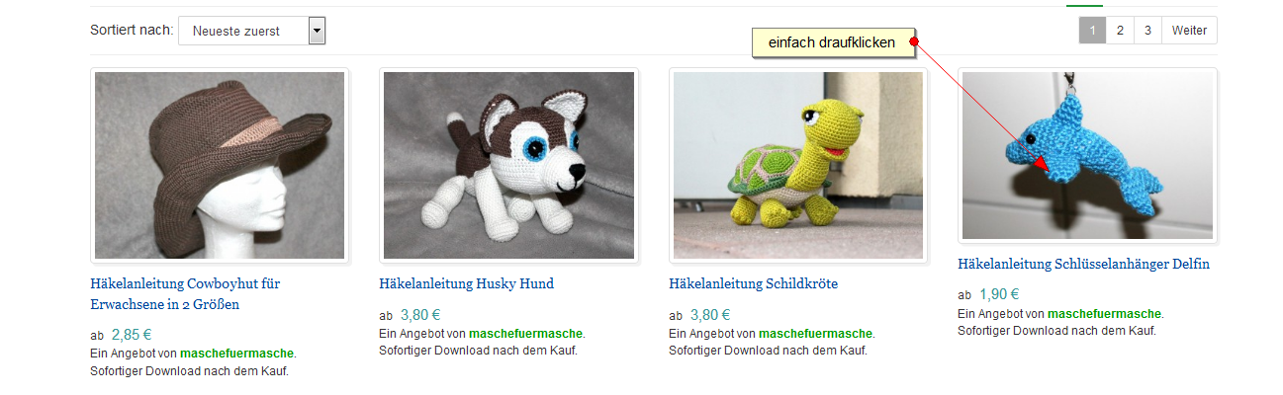
Task: Open 'Häkelanleitung Cowboyhut für Erwachsene' link
Action: [185, 293]
